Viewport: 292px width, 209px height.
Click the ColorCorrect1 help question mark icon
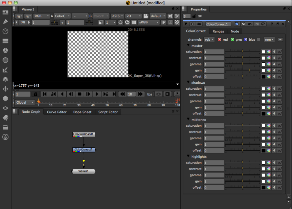272,24
